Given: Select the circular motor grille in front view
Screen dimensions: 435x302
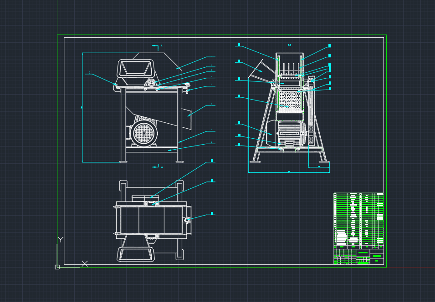Looking at the screenshot, I should (x=143, y=133).
